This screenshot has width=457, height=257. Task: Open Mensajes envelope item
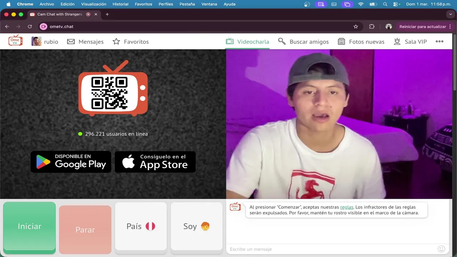85,42
